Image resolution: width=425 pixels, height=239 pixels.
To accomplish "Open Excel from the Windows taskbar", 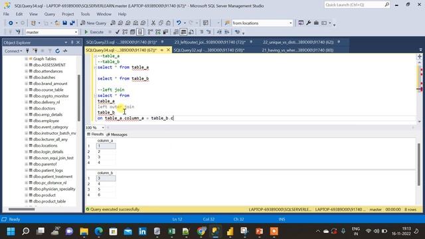I will click(x=171, y=232).
